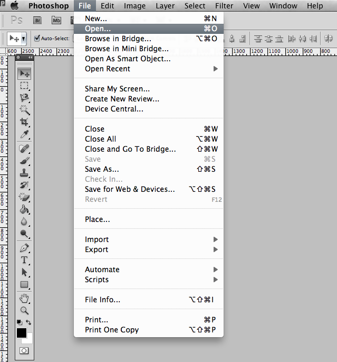The width and height of the screenshot is (337, 362).
Task: Collapse the toolbox with double-arrow
Action: point(30,57)
